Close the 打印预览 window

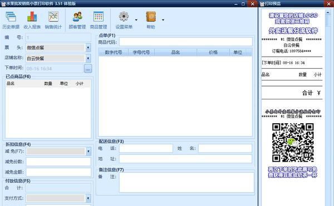[x=328, y=4]
